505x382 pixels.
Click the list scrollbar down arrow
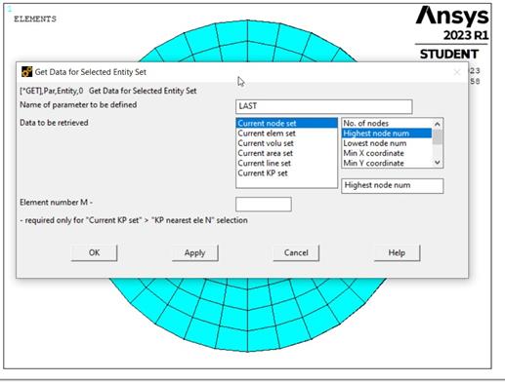pyautogui.click(x=438, y=163)
